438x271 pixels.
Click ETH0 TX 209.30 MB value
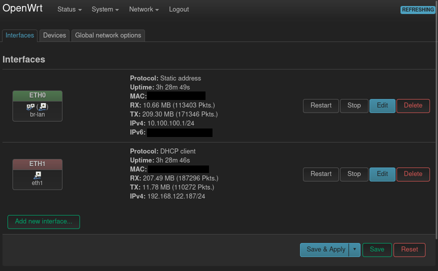click(180, 114)
